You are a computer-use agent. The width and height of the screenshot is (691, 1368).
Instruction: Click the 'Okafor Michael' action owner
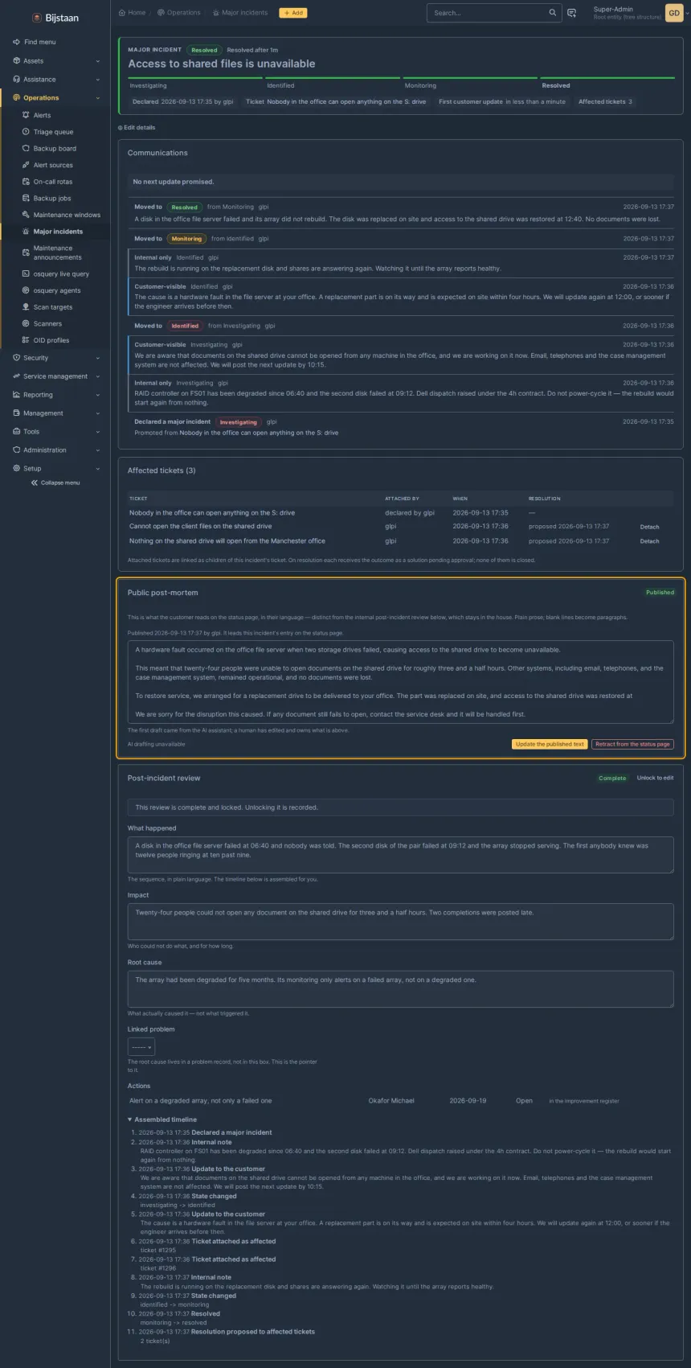pos(391,1101)
